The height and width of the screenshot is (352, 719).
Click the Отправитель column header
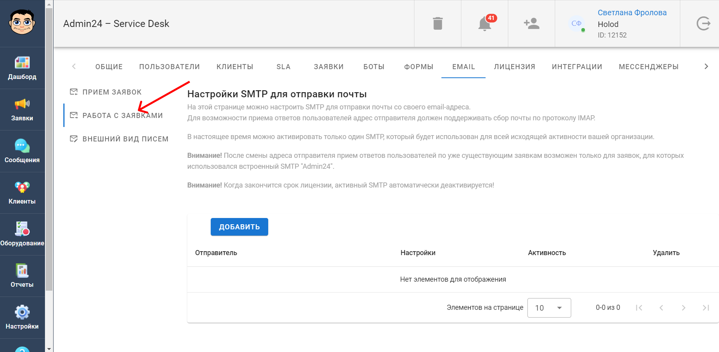click(216, 253)
